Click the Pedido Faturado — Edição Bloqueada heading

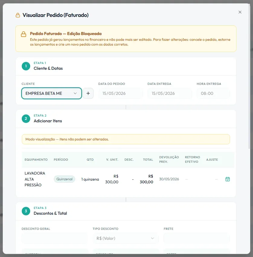66,34
